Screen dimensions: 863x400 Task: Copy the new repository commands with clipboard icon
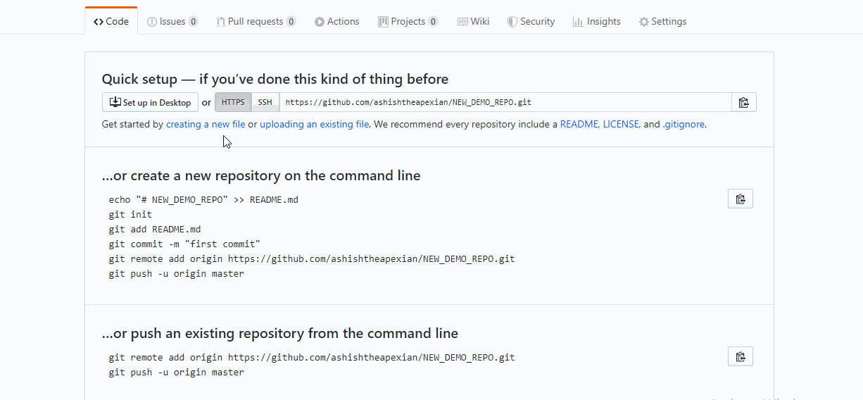coord(740,199)
